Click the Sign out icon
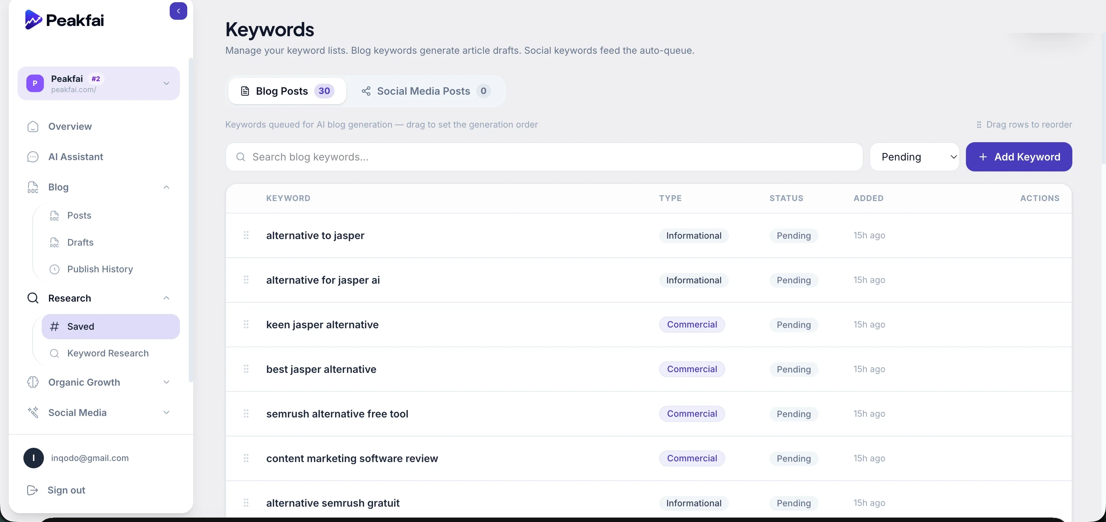Image resolution: width=1106 pixels, height=522 pixels. tap(32, 490)
